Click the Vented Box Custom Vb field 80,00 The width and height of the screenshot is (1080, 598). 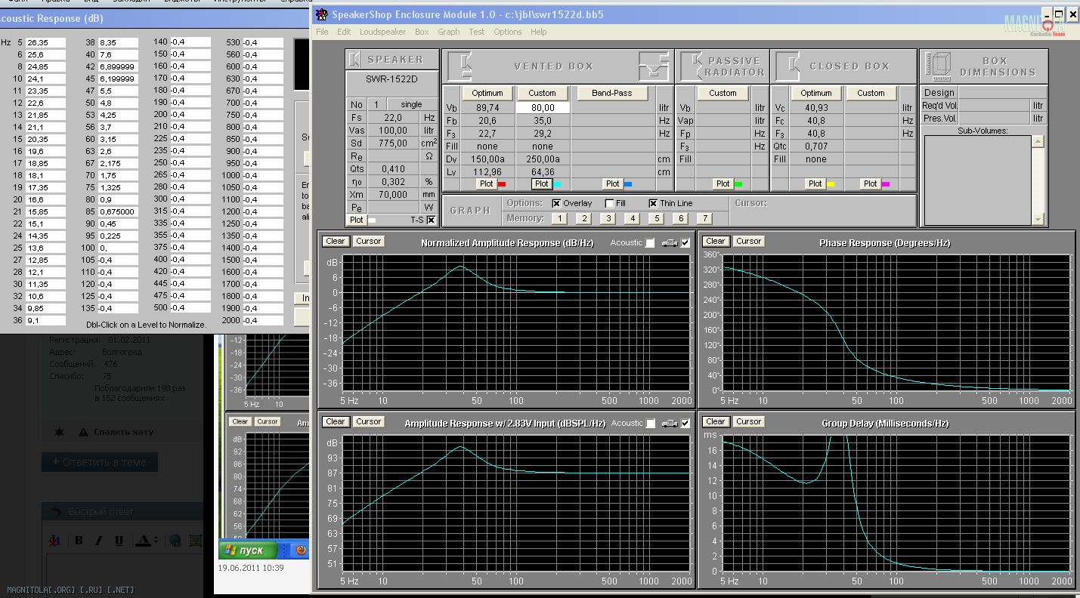pyautogui.click(x=543, y=108)
